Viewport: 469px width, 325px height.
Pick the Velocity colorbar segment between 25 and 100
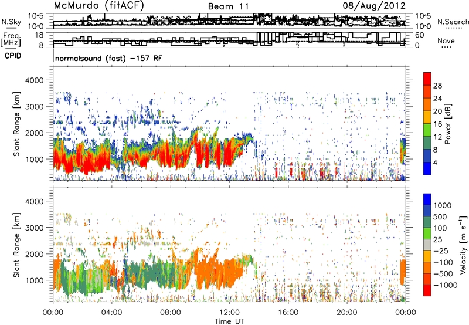427,233
